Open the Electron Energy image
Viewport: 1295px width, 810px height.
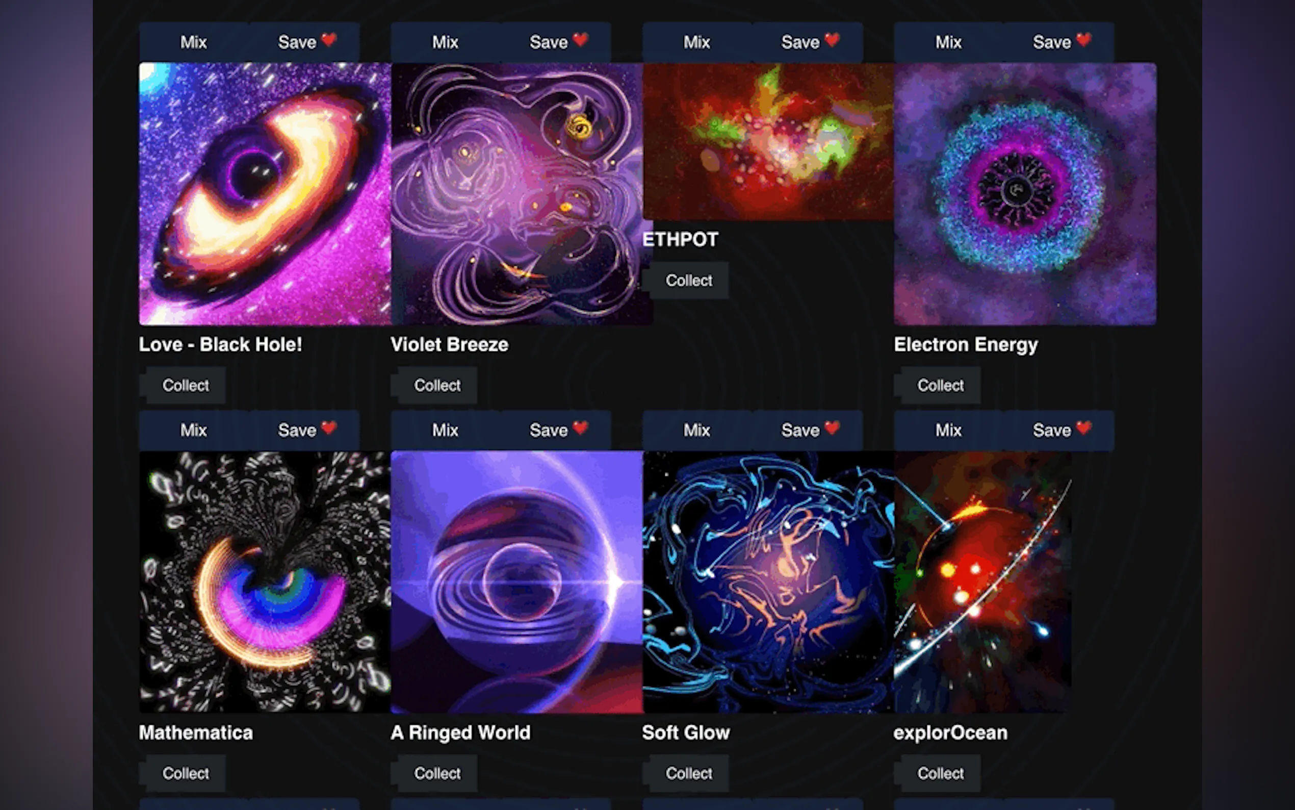coord(1025,194)
